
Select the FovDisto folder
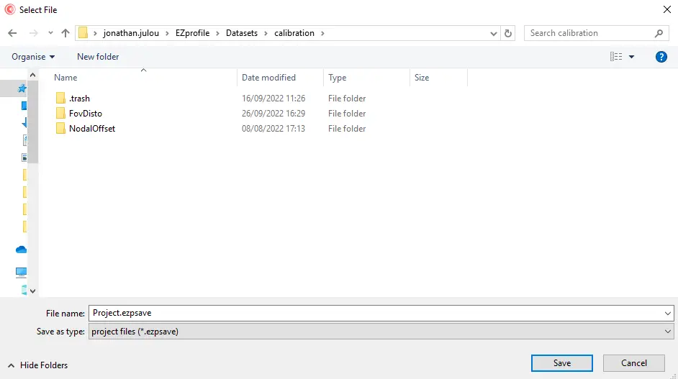click(85, 114)
